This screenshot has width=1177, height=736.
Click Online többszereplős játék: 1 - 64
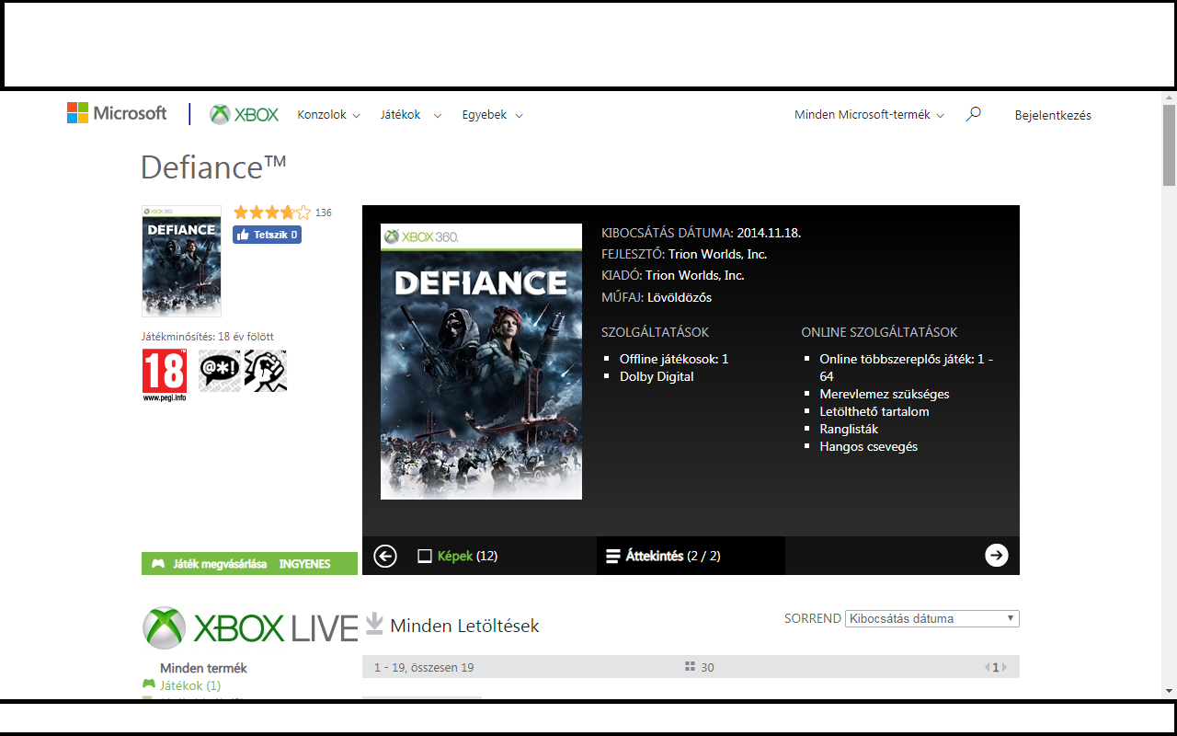coord(907,367)
